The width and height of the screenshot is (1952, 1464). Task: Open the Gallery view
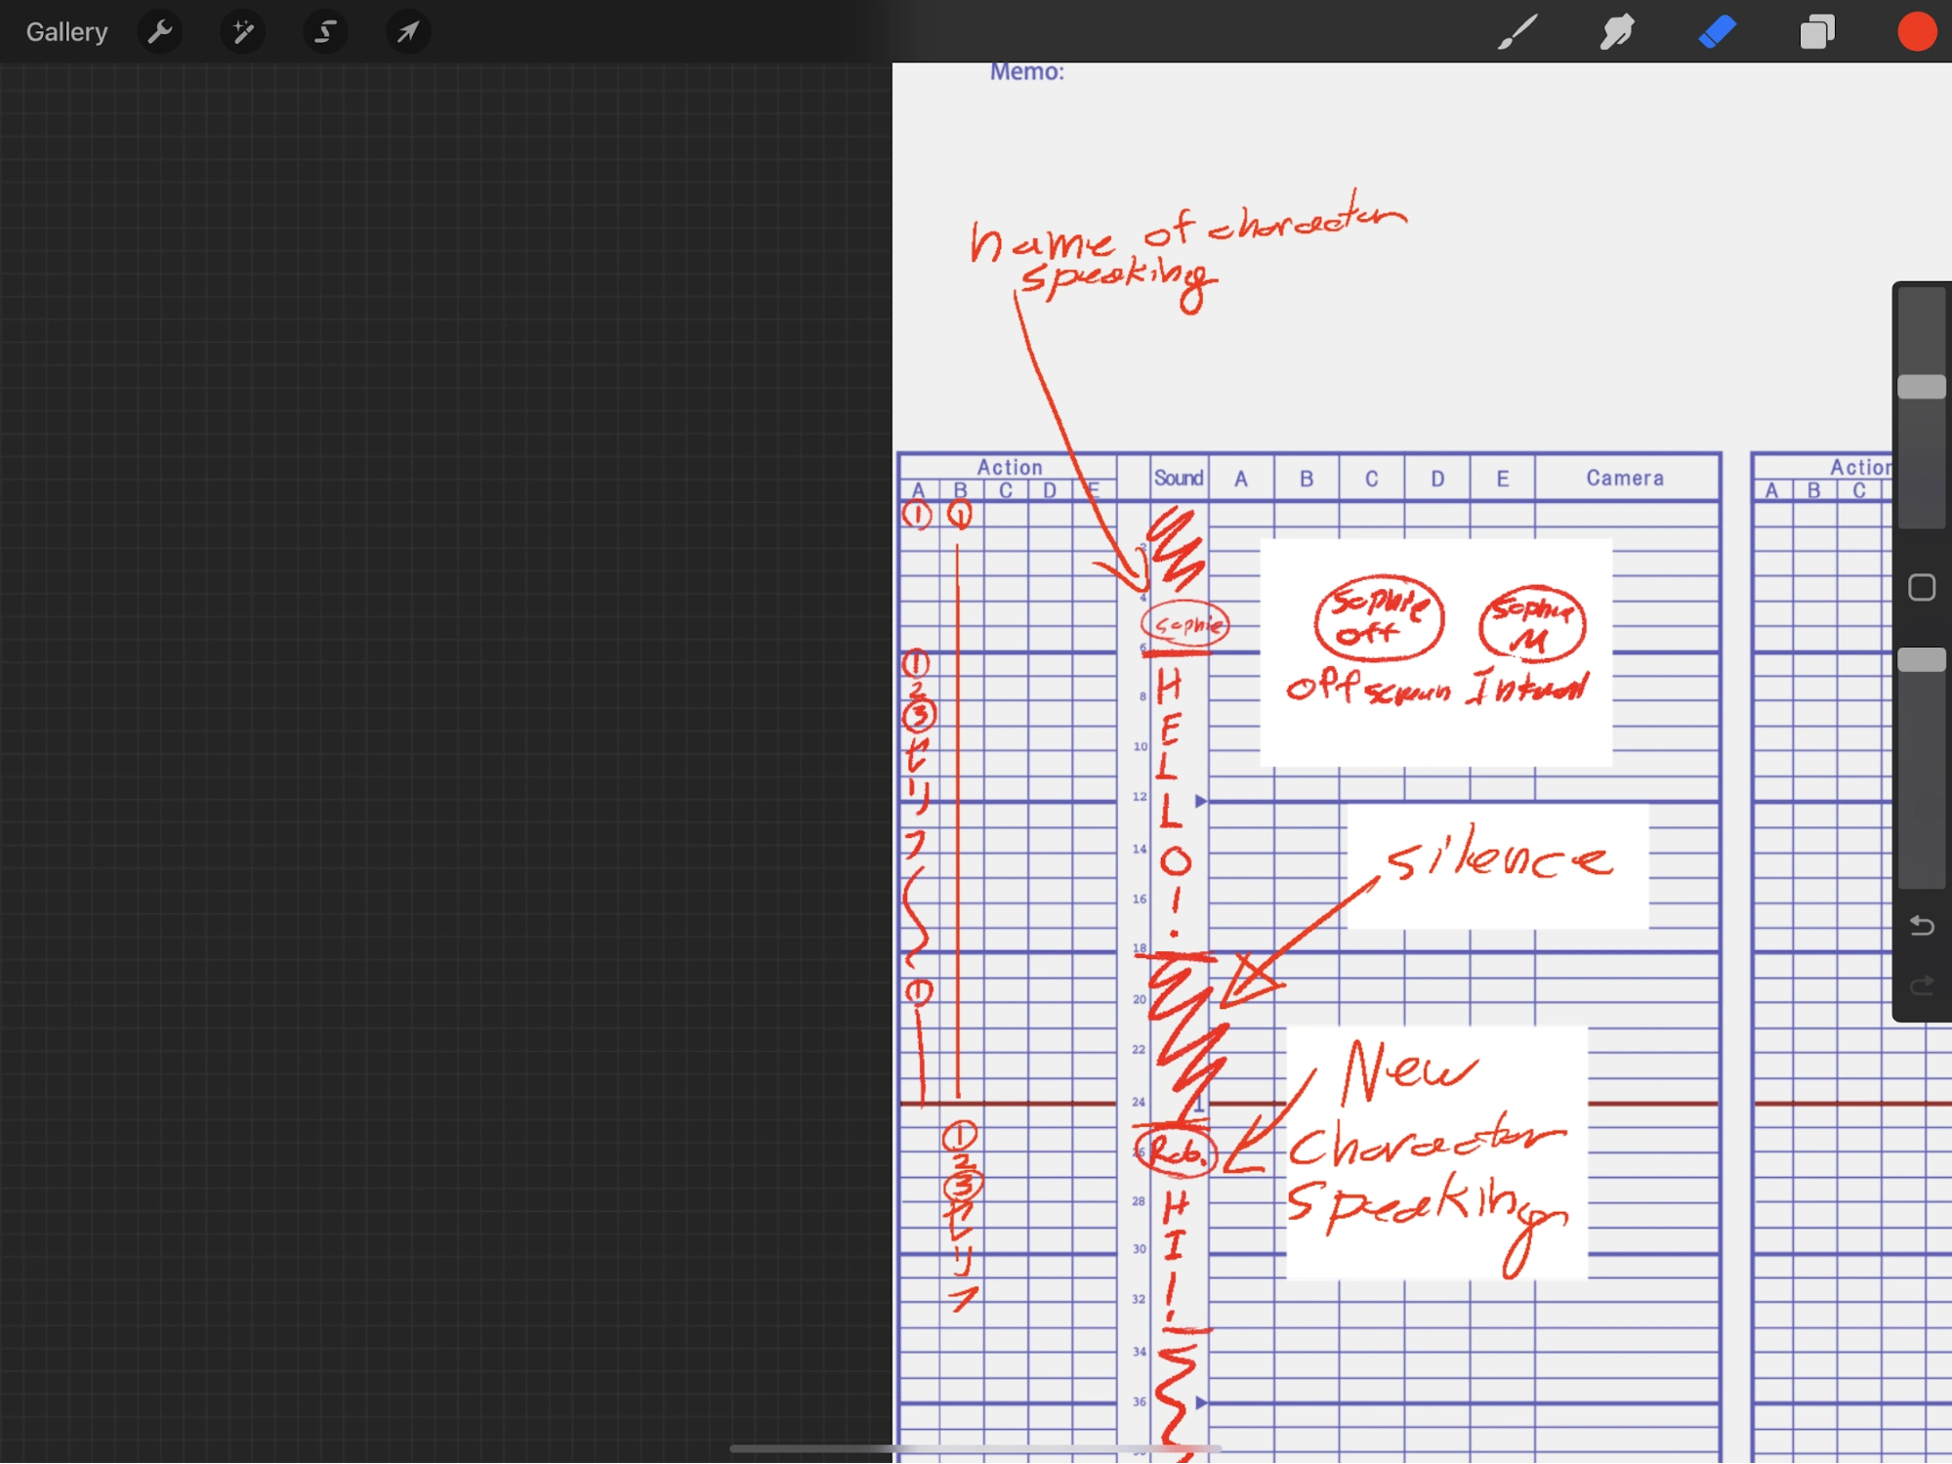coord(66,32)
